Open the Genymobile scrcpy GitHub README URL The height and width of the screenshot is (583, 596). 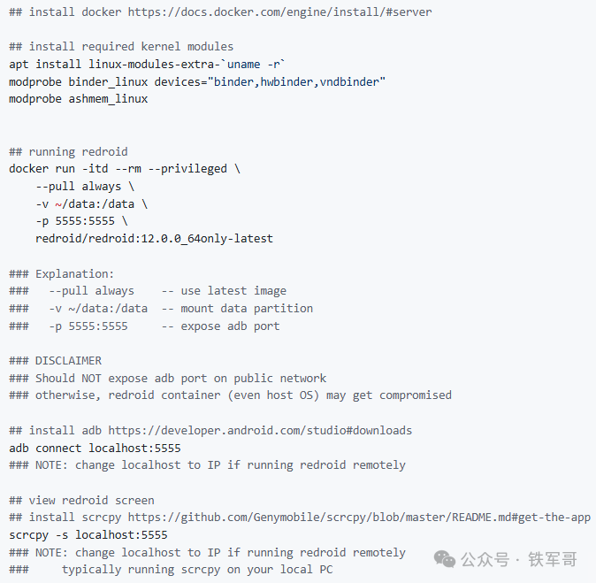point(359,518)
